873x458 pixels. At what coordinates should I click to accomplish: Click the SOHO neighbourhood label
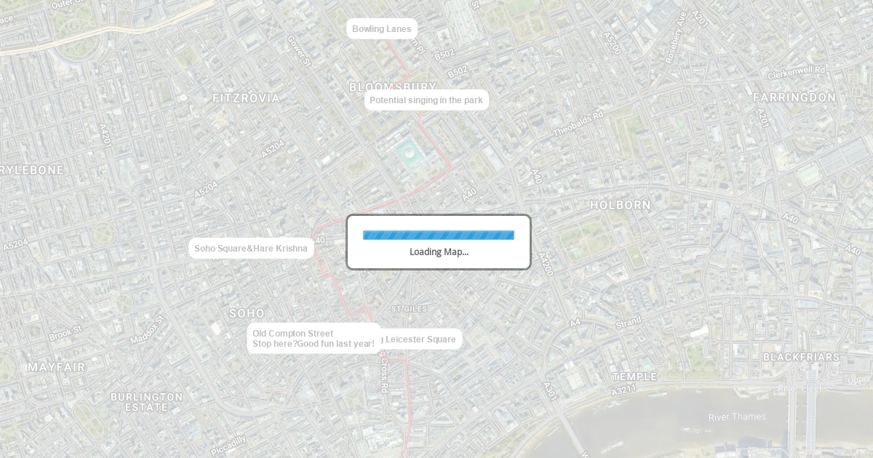(247, 313)
